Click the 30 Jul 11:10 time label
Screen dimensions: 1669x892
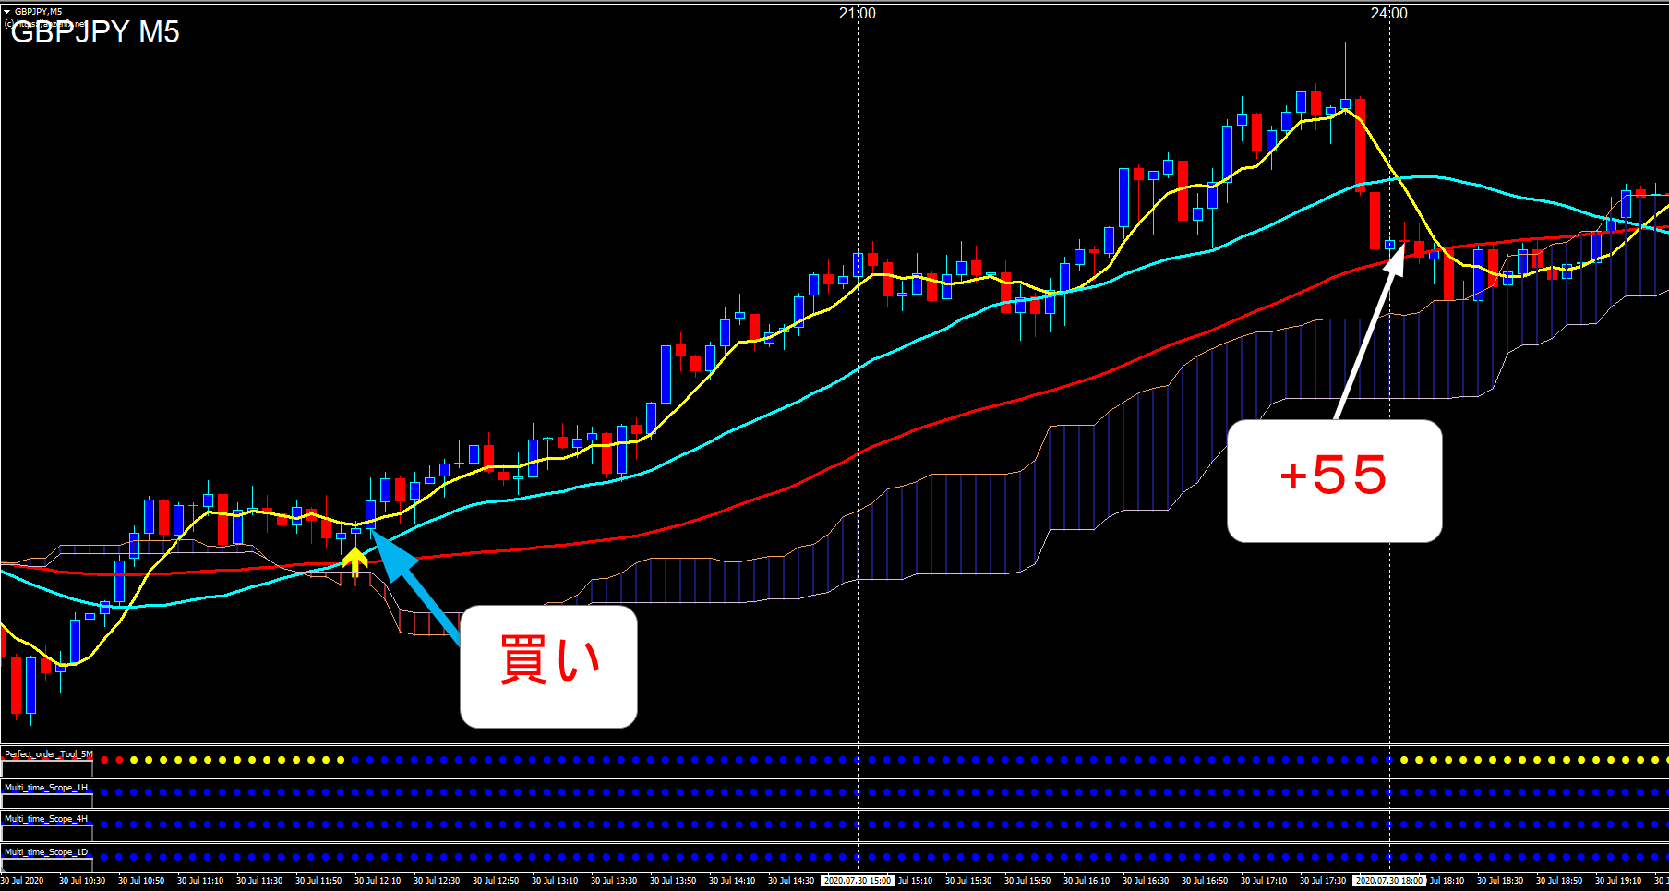tap(200, 881)
